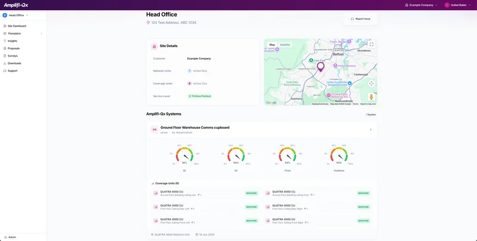The image size is (477, 241).
Task: Click the Report Issue button
Action: coord(361,19)
